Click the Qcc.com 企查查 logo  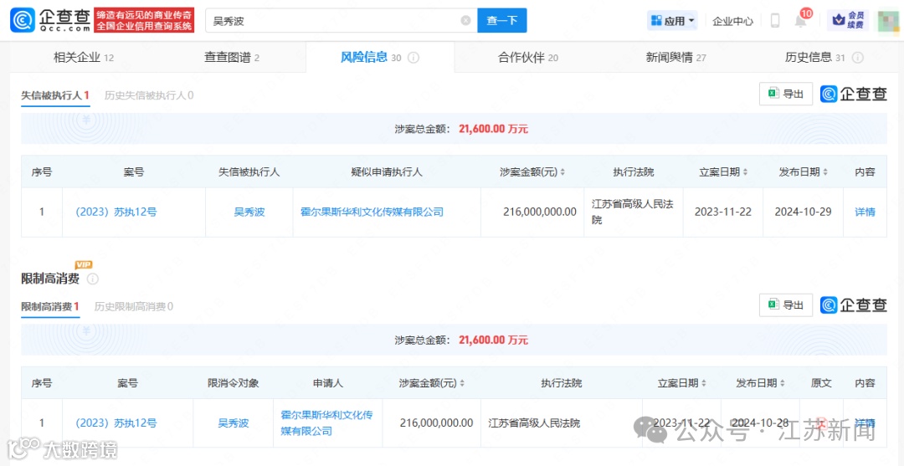click(x=49, y=20)
